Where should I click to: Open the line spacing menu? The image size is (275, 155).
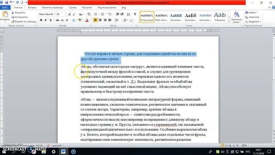(117, 20)
